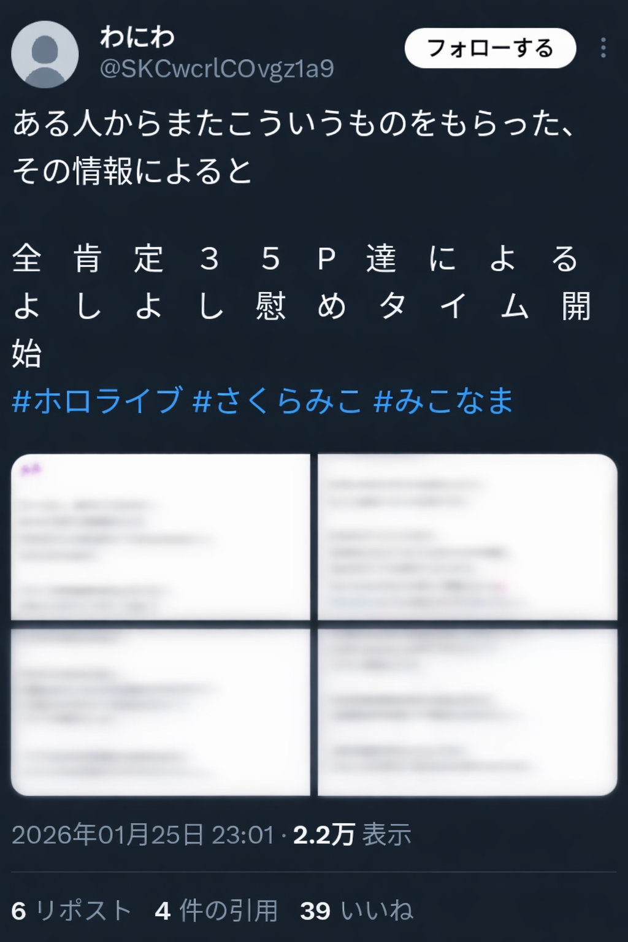Open the #みこなま hashtag
628x942 pixels.
(443, 400)
